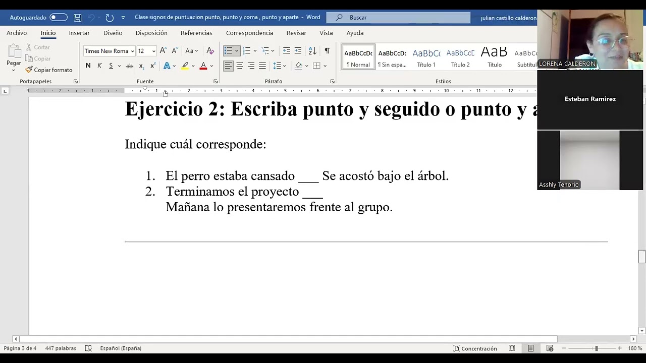This screenshot has width=646, height=363.
Task: Click in the Buscar search box
Action: [398, 18]
